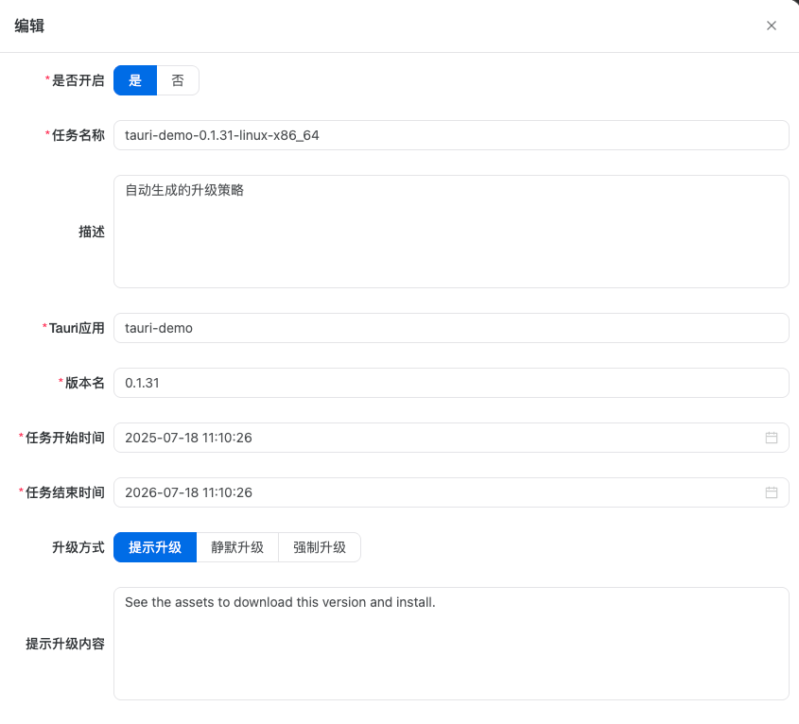The height and width of the screenshot is (724, 799).
Task: Open the 任务开始时间 date picker field
Action: point(435,438)
